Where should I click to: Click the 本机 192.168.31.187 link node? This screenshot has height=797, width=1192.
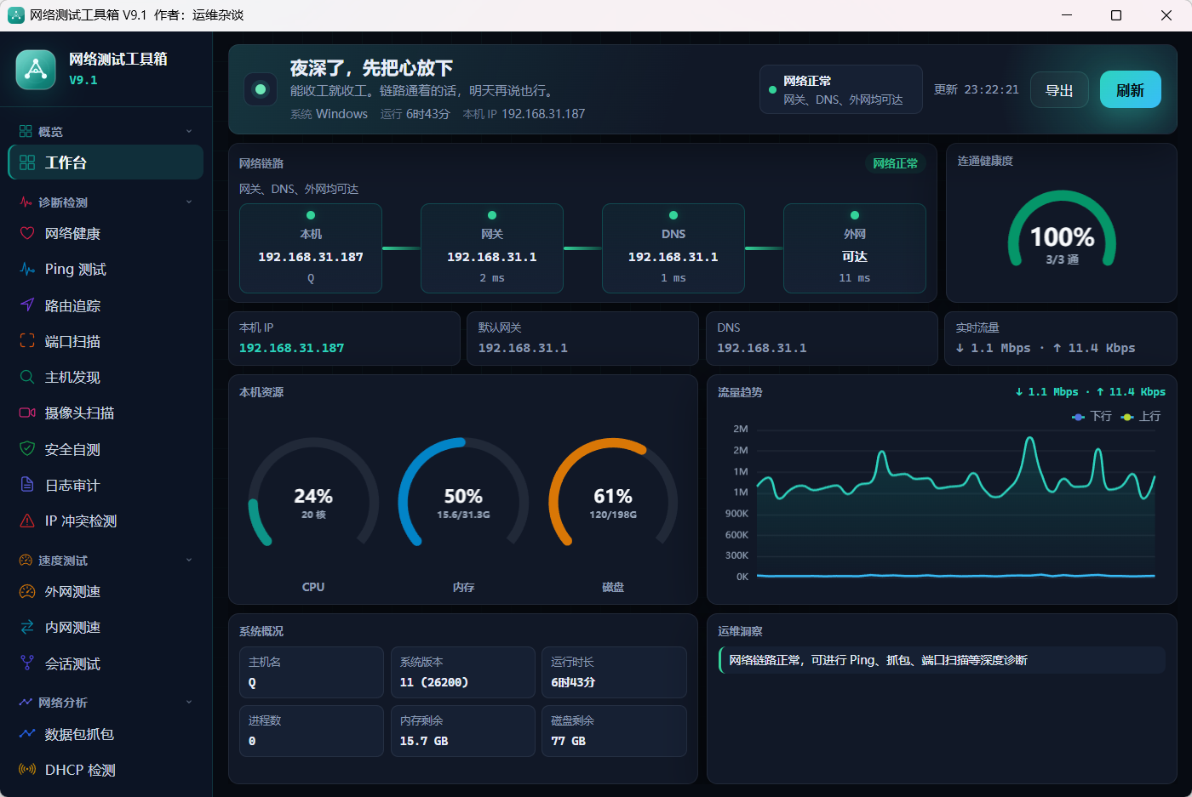click(x=311, y=248)
